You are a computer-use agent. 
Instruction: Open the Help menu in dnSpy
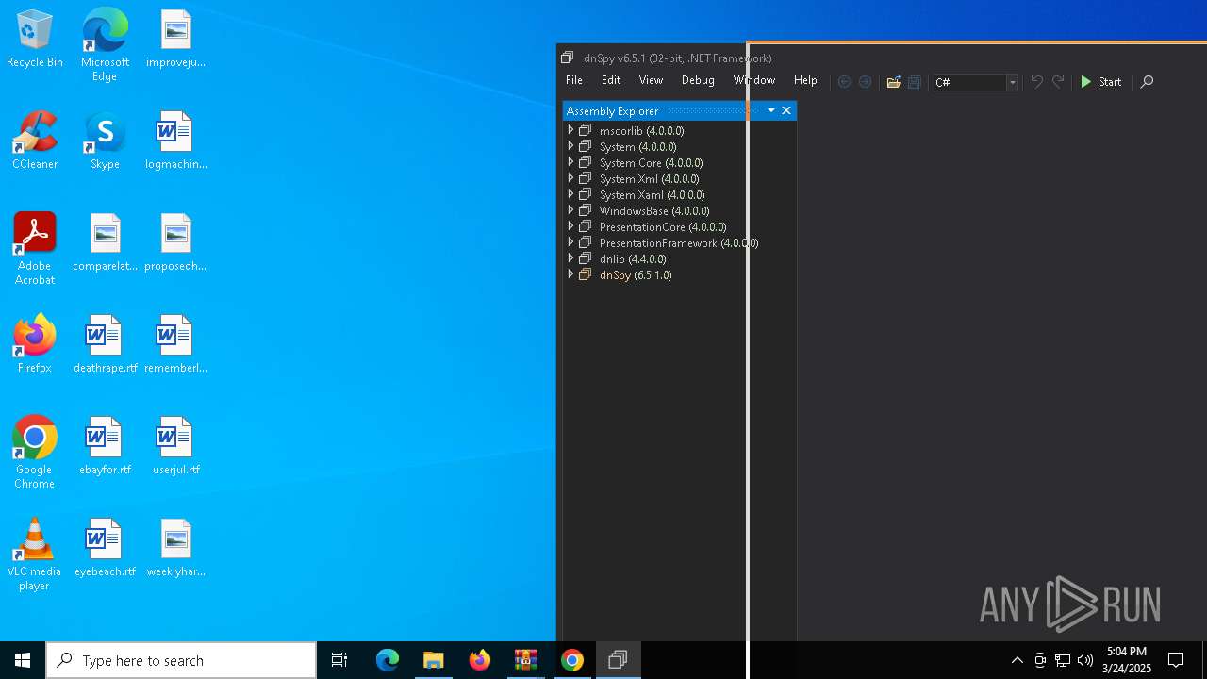[x=805, y=80]
